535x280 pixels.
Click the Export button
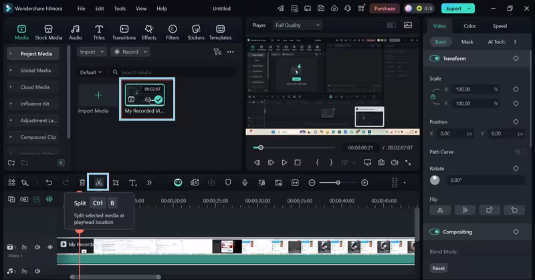(454, 9)
